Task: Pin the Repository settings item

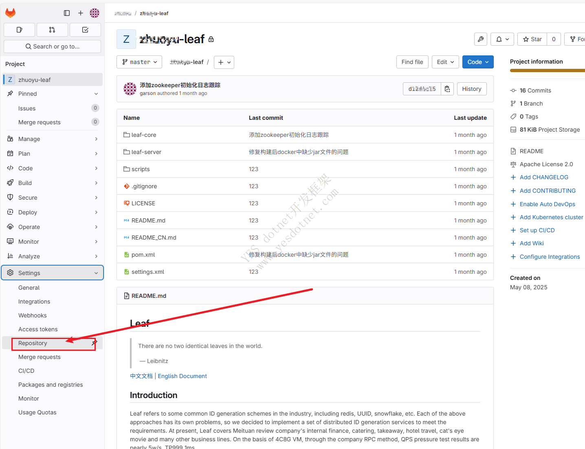Action: (95, 343)
